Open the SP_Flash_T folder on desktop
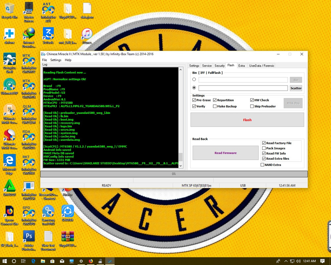The image size is (331, 265). pos(10,239)
